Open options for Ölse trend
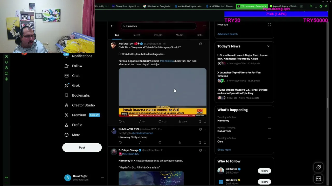Viewport: 332px width, 186px height. click(x=269, y=139)
